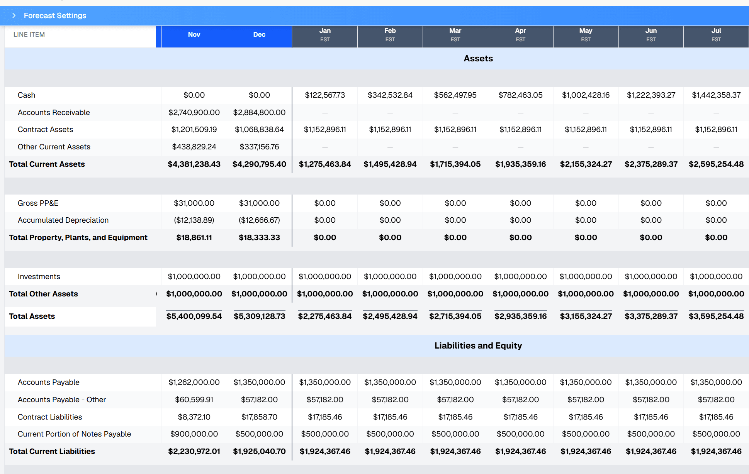Click May Total Current Assets $2,155,324.27
The image size is (749, 474).
pyautogui.click(x=586, y=164)
